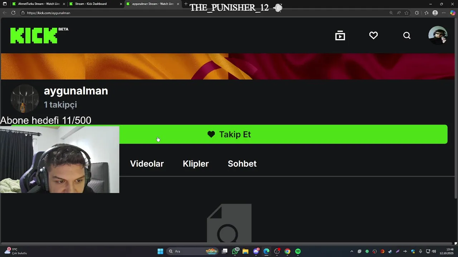Click the 1 takipçi follower count
The height and width of the screenshot is (257, 458).
60,105
